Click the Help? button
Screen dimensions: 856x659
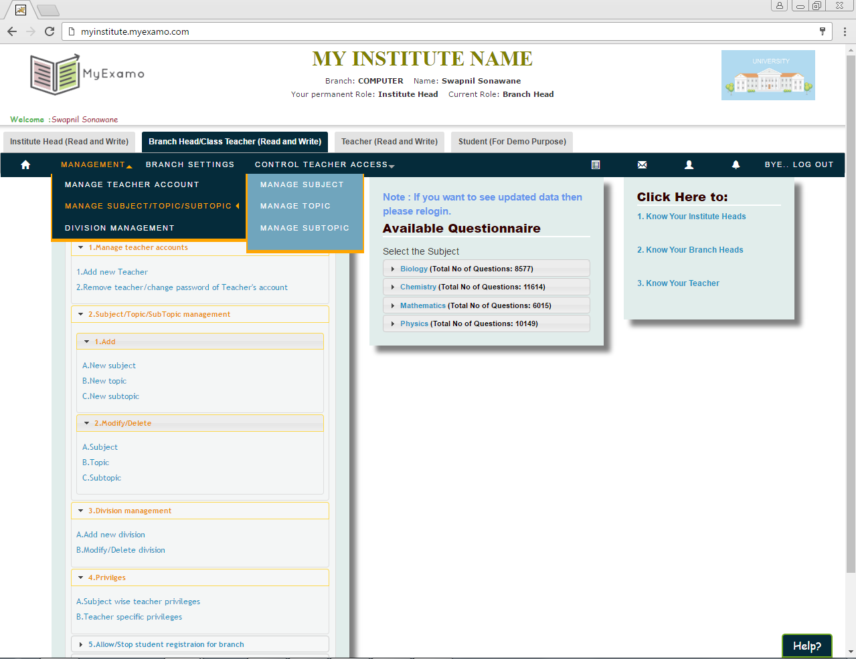point(807,646)
